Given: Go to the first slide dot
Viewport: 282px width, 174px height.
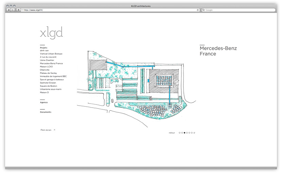Looking at the screenshot, I should coord(179,133).
